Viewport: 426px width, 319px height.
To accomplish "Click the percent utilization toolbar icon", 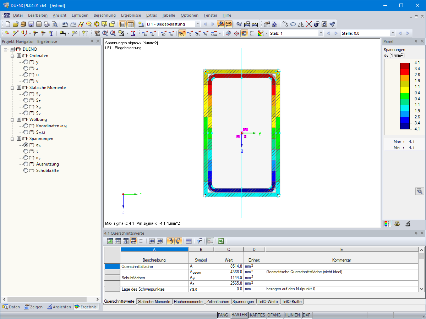I will [x=205, y=33].
